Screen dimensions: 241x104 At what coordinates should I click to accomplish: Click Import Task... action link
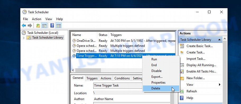(x=196, y=59)
